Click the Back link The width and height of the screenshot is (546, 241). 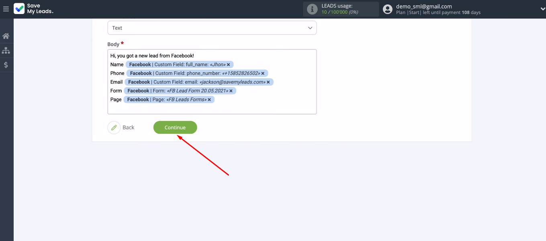(128, 127)
